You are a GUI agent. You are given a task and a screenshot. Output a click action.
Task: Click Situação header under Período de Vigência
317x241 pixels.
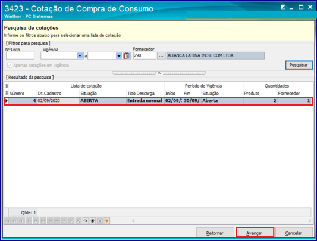click(222, 94)
